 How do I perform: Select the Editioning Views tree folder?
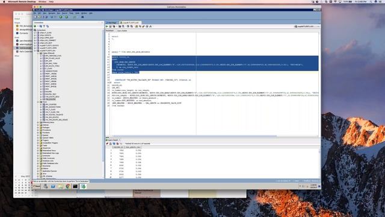[x=48, y=122]
